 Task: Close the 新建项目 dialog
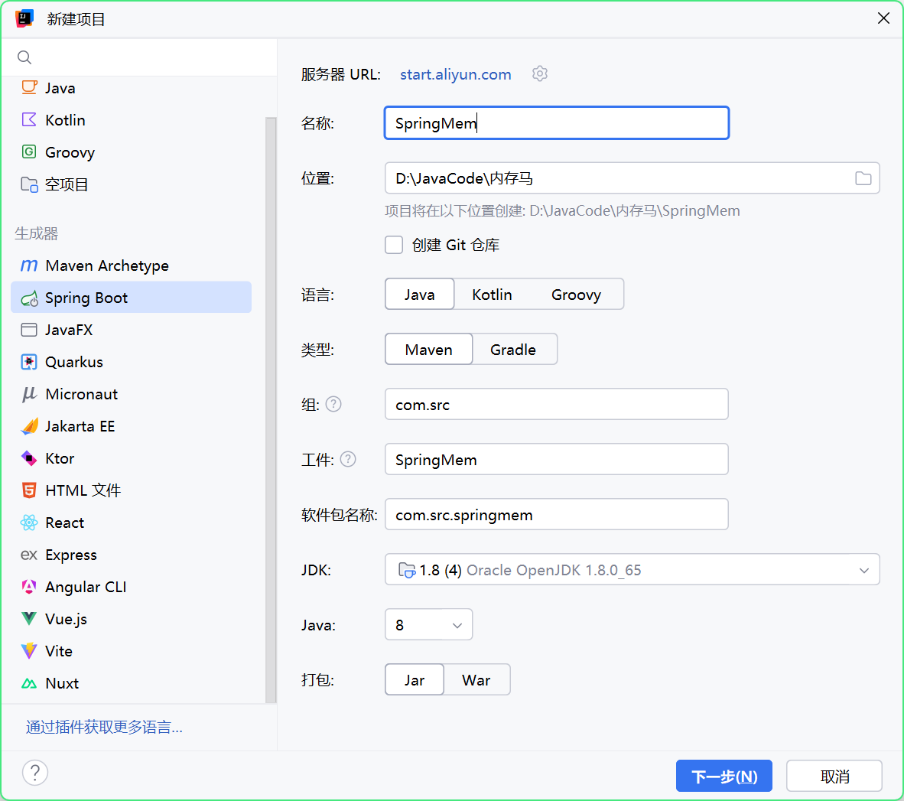[x=883, y=18]
